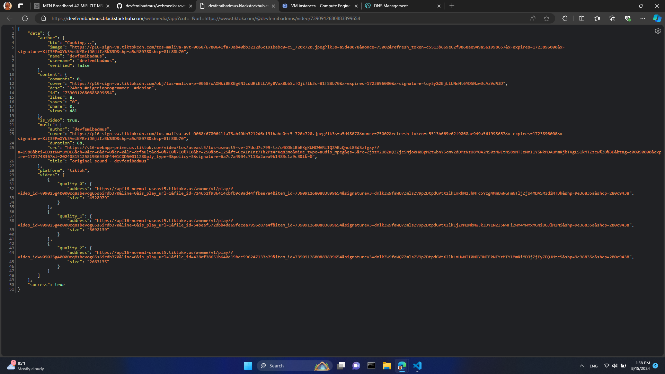
Task: Add this page to favorites star
Action: [x=547, y=18]
